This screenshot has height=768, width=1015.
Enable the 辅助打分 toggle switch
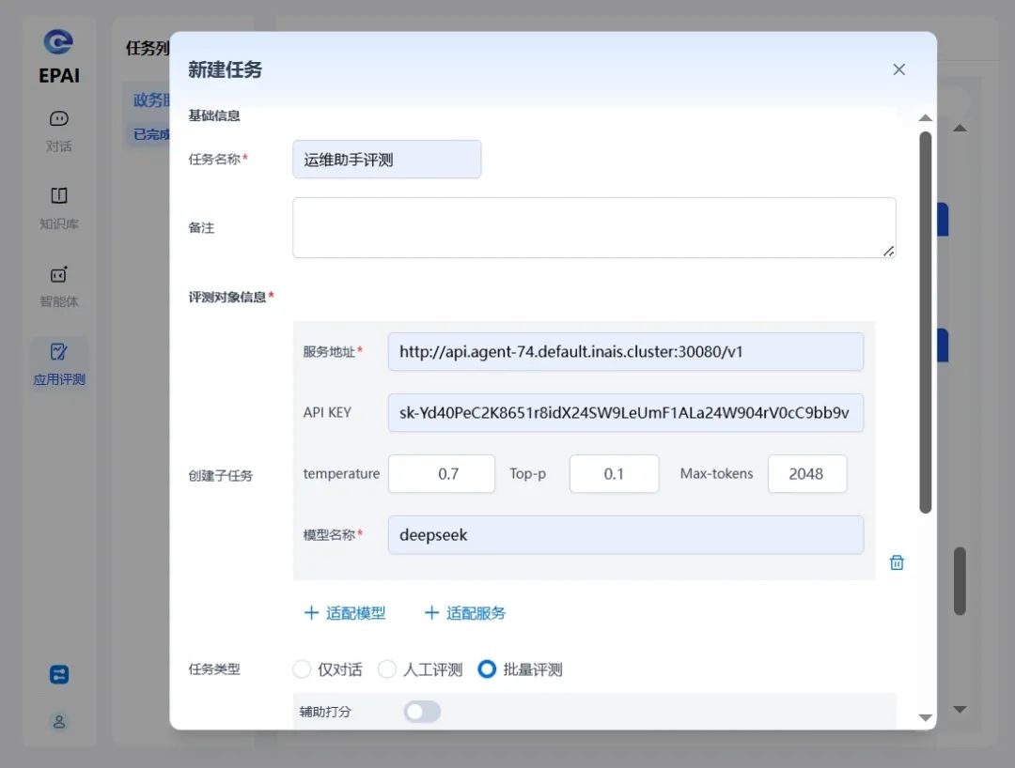[422, 713]
